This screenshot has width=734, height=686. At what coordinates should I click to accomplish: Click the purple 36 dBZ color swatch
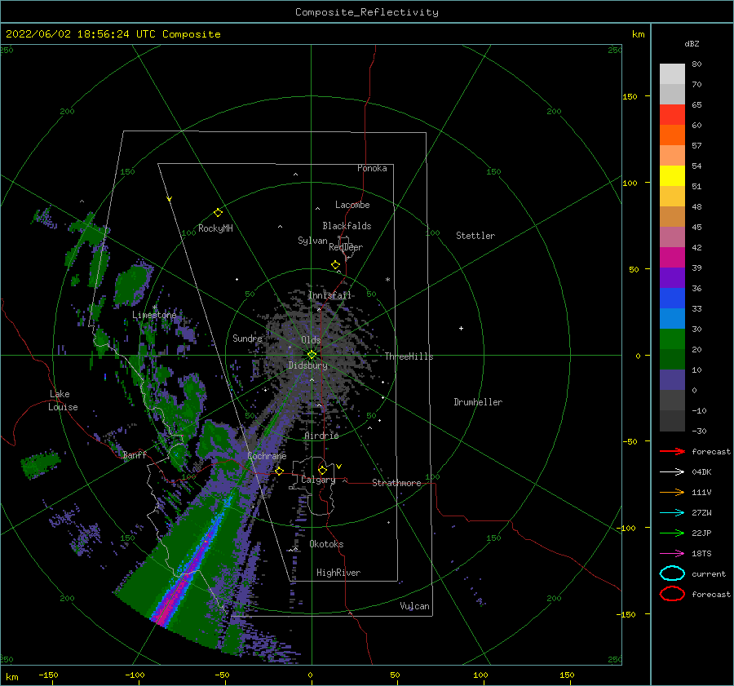click(x=672, y=277)
